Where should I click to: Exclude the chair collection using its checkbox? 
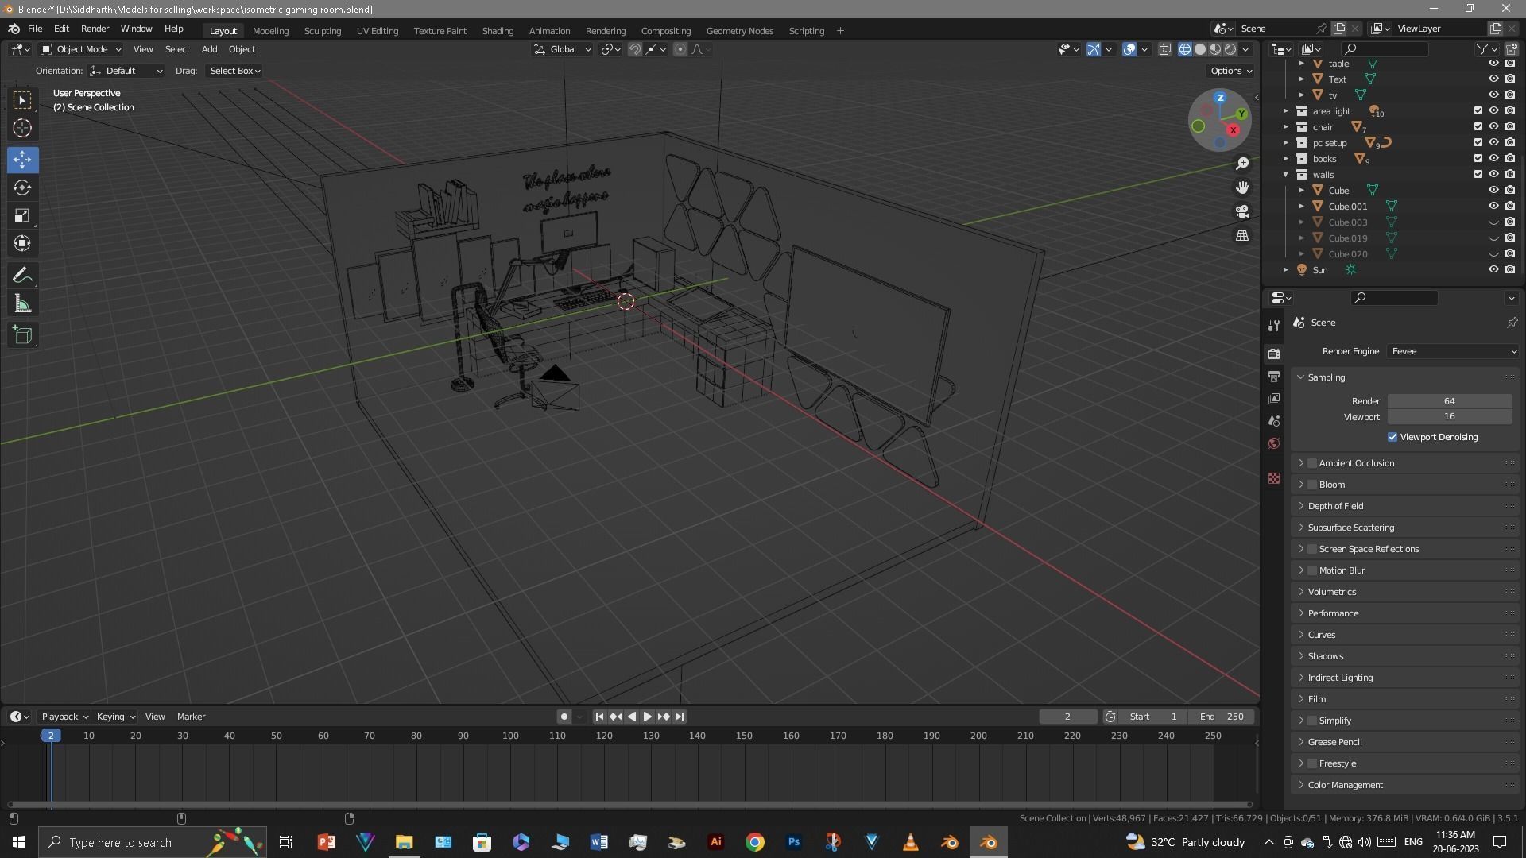pyautogui.click(x=1478, y=127)
